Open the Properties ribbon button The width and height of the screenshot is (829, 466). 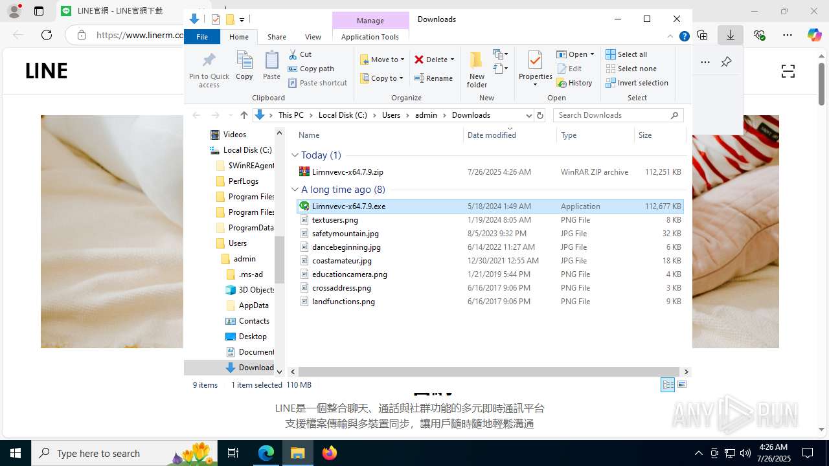tap(535, 69)
